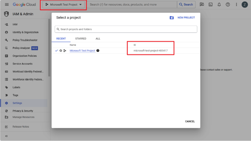251x141 pixels.
Task: Star Microsoft Test Project
Action: [x=61, y=51]
